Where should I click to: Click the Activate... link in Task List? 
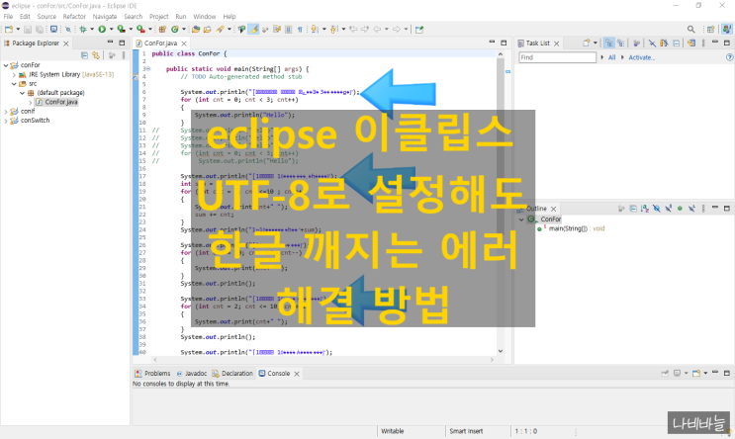coord(641,57)
